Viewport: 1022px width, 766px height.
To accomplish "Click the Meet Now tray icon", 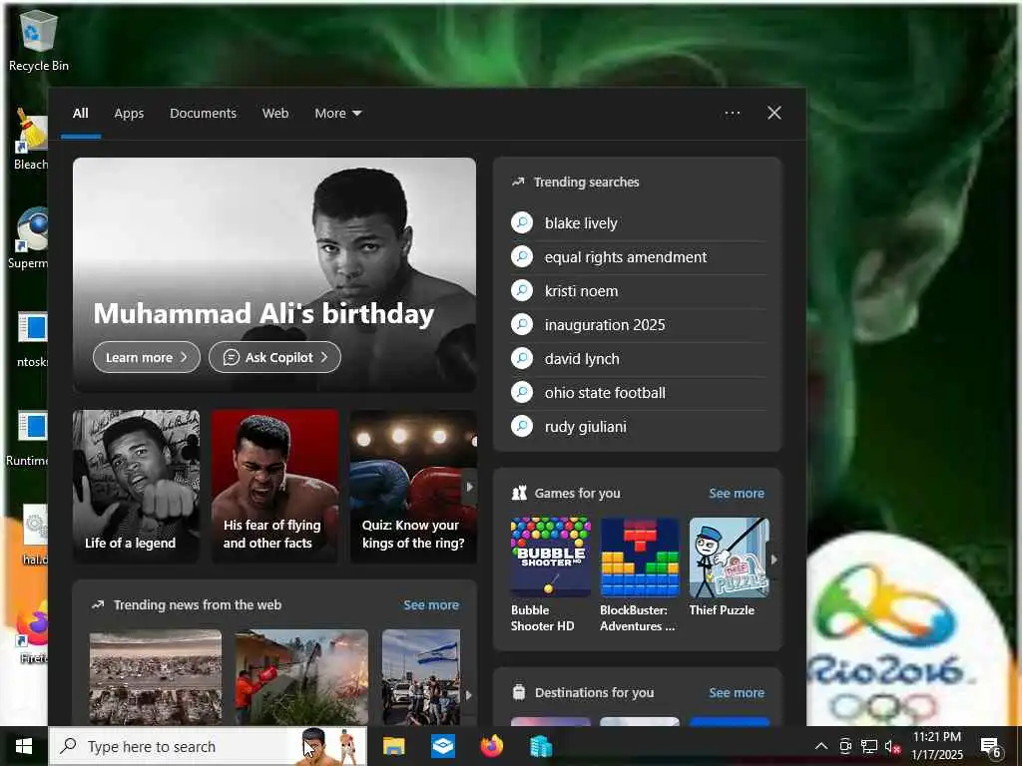I will (x=845, y=746).
